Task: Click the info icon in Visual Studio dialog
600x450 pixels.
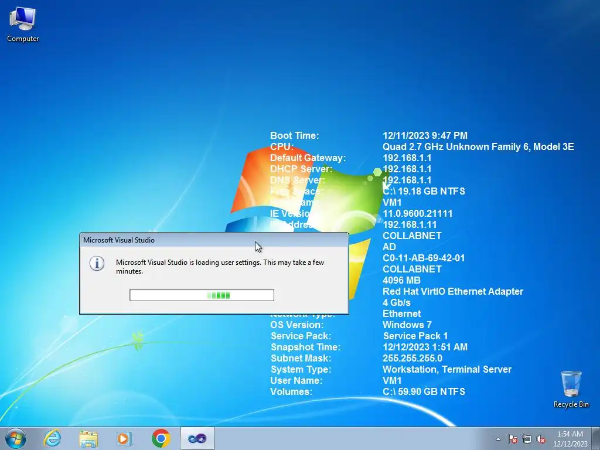Action: point(97,263)
